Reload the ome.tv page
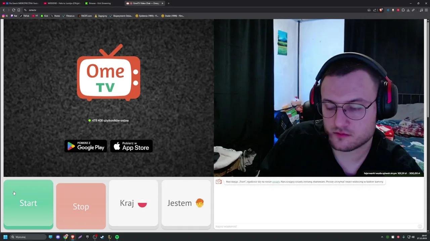The height and width of the screenshot is (241, 430). pyautogui.click(x=13, y=10)
